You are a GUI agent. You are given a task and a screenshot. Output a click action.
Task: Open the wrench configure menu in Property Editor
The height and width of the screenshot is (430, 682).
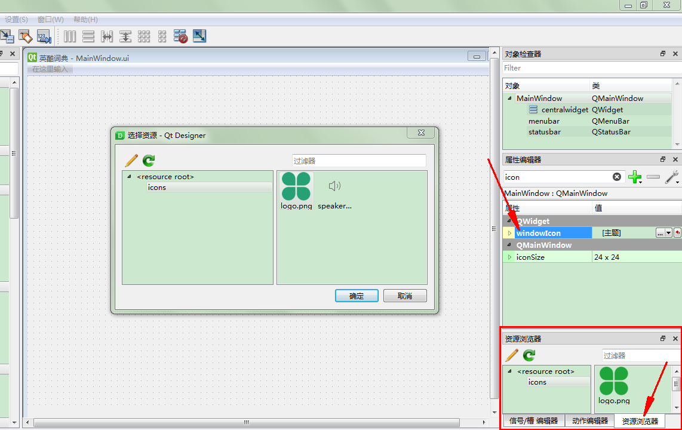(672, 177)
